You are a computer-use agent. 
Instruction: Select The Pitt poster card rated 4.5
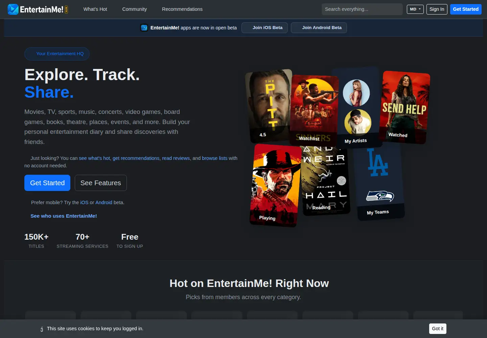pos(269,105)
